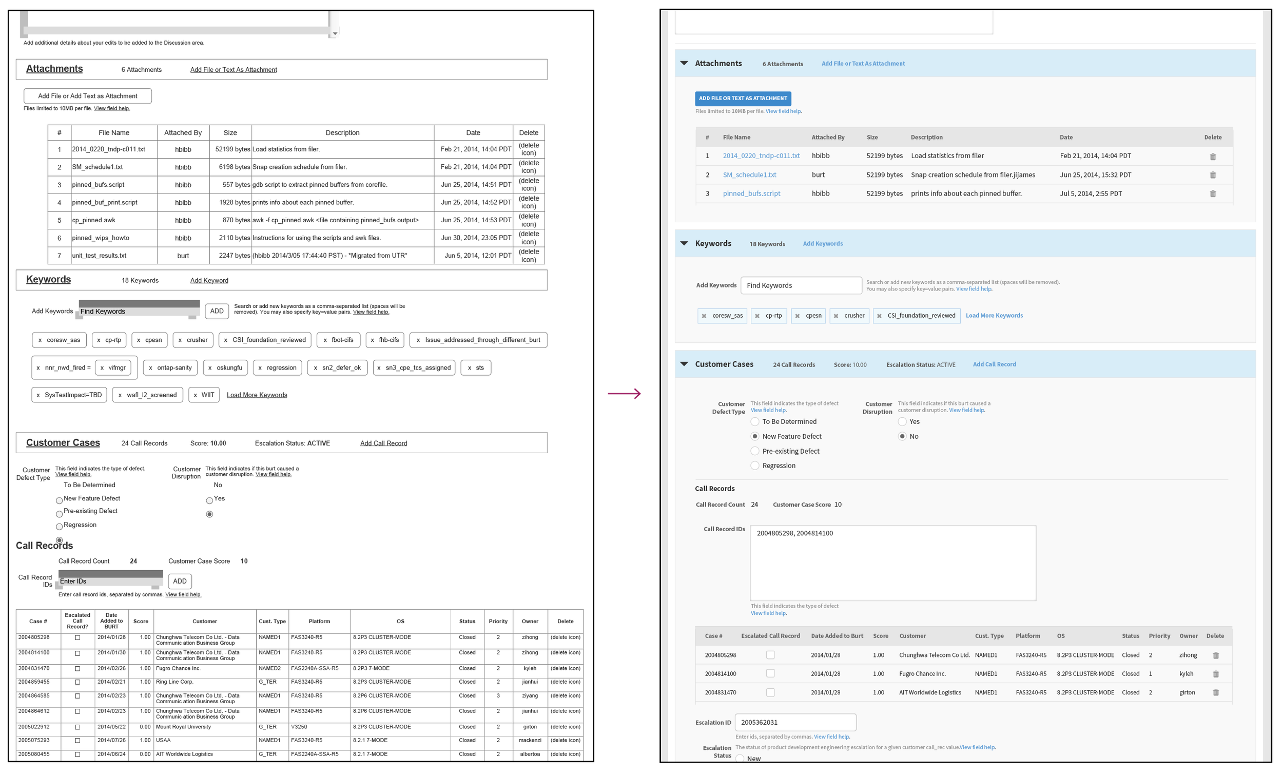Remove cpesn keyword chip in styled panel
Screen dimensions: 1283x775
click(x=796, y=316)
